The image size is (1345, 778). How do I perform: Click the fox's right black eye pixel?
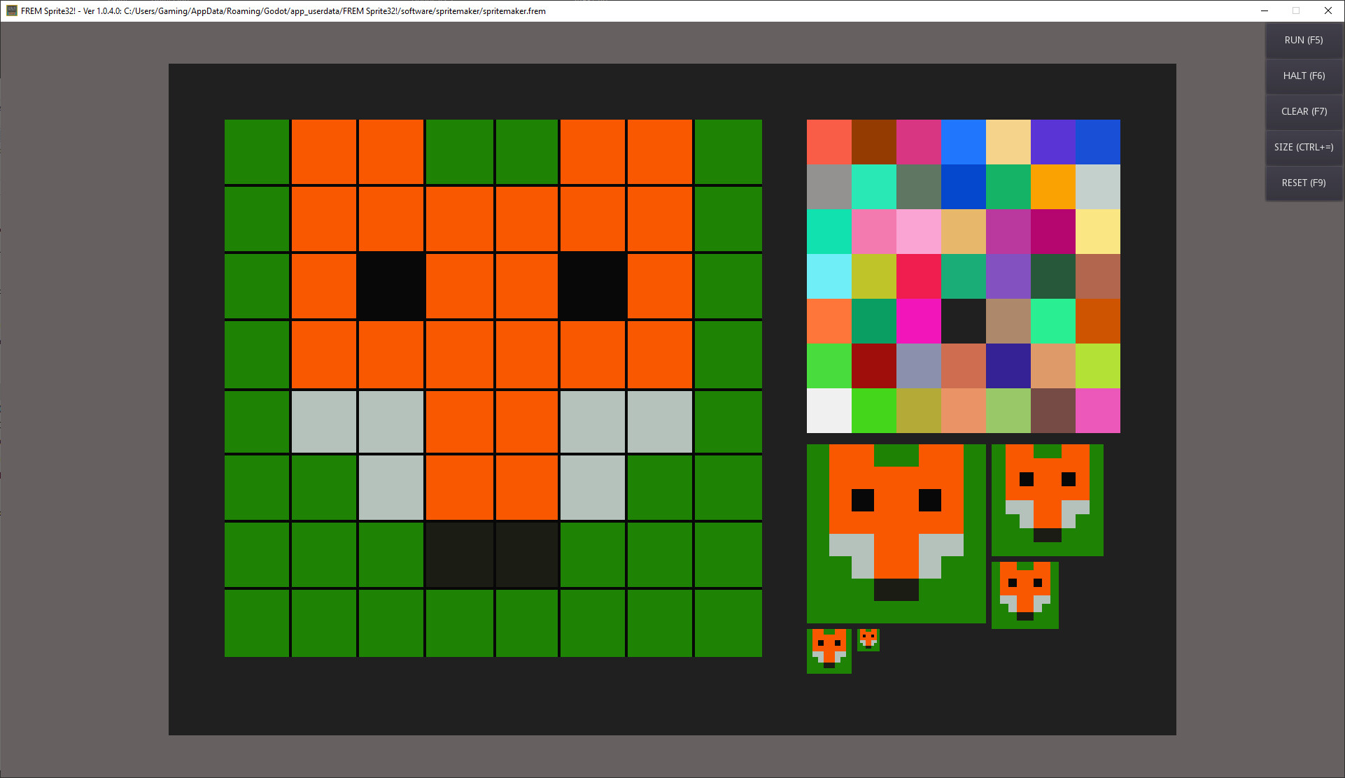tap(592, 286)
